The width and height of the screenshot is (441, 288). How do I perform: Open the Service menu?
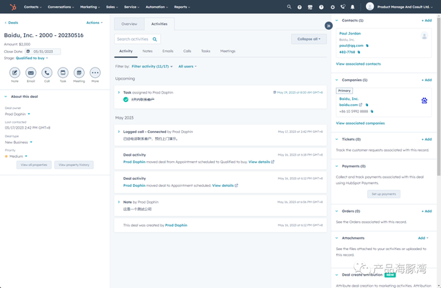132,7
